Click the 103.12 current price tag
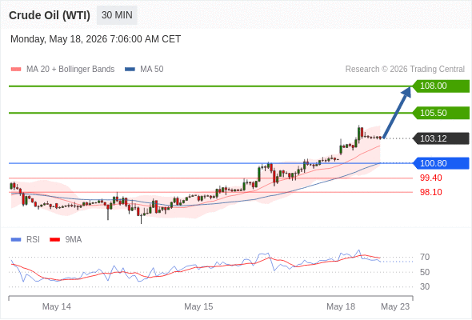 tap(441, 138)
